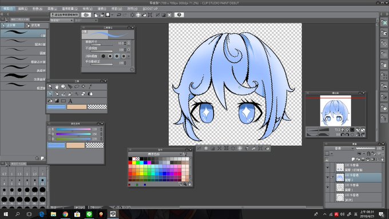
Task: Open the first menu in the menu bar
Action: (8, 9)
